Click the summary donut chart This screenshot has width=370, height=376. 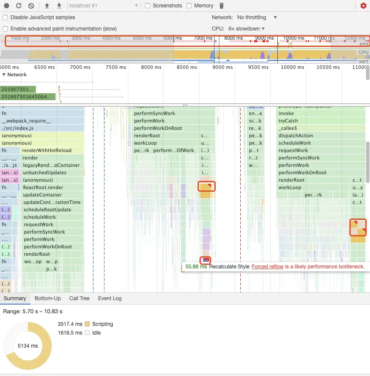[28, 346]
